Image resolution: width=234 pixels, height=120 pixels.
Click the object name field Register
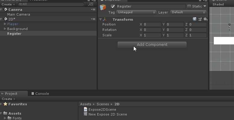[151, 6]
